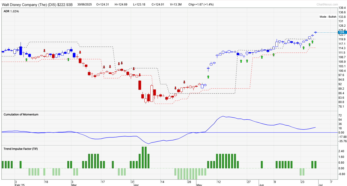This screenshot has height=186, width=347.
Task: Click the Mar month label
Action: pos(74,184)
